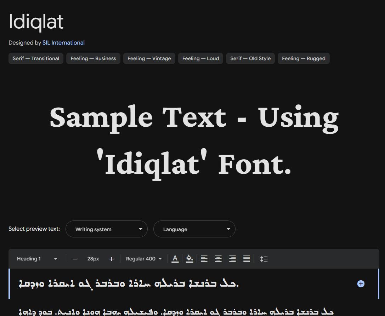385x316 pixels.
Task: Select the Feeling — Vintage tag
Action: coord(149,58)
